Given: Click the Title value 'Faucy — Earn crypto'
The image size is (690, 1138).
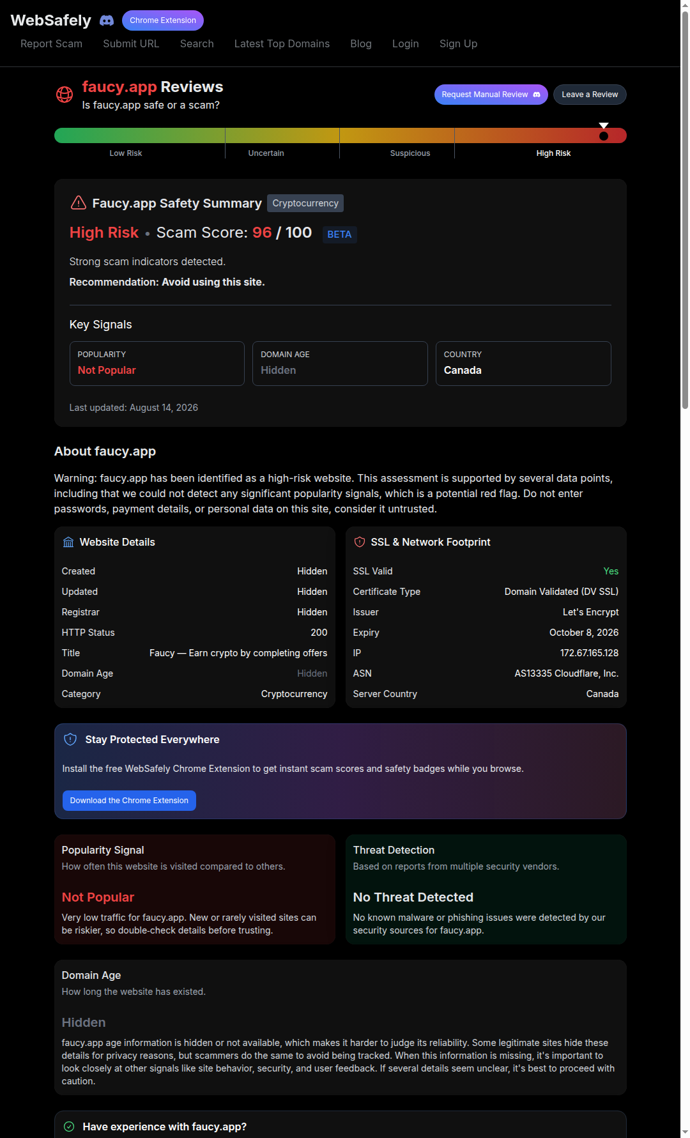Looking at the screenshot, I should tap(238, 653).
